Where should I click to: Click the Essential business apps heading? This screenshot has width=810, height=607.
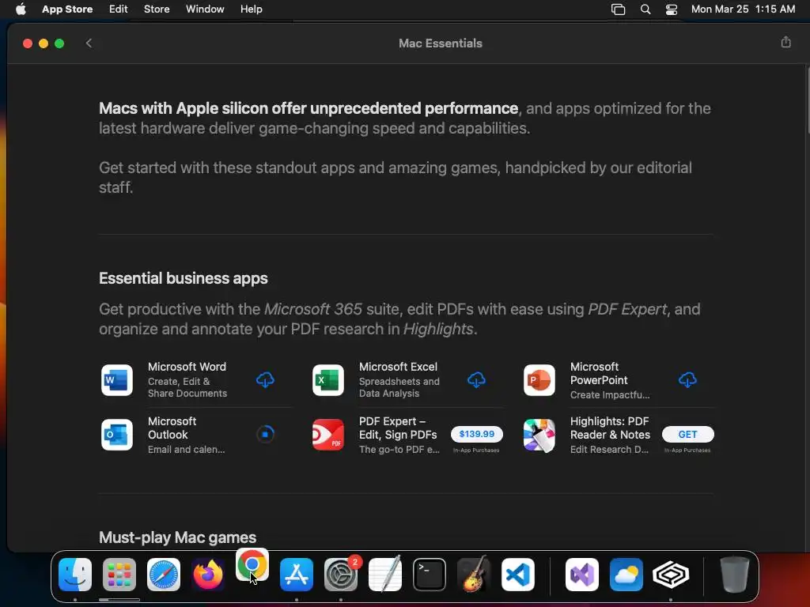pyautogui.click(x=184, y=278)
